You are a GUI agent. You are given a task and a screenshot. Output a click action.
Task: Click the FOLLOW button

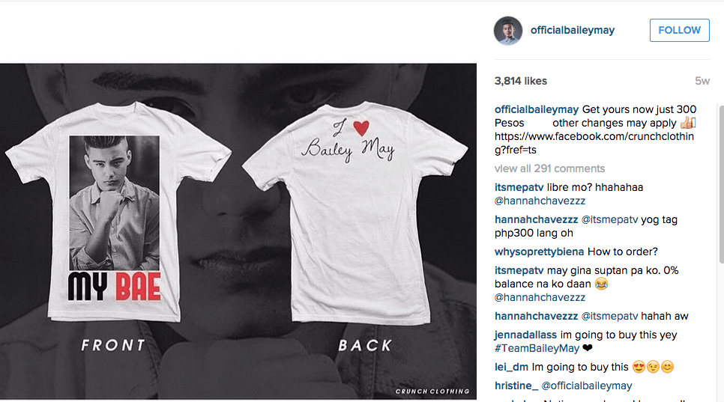tap(679, 31)
